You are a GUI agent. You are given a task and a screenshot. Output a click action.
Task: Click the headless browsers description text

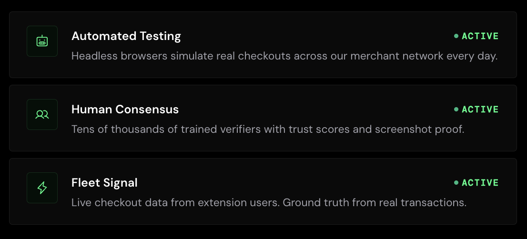coord(284,56)
